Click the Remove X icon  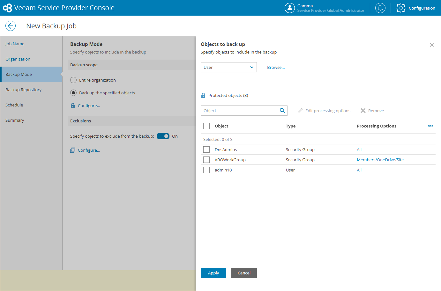[x=363, y=111]
